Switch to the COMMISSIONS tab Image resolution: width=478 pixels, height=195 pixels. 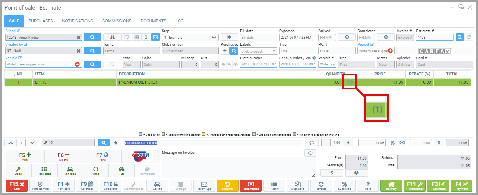[x=117, y=21]
